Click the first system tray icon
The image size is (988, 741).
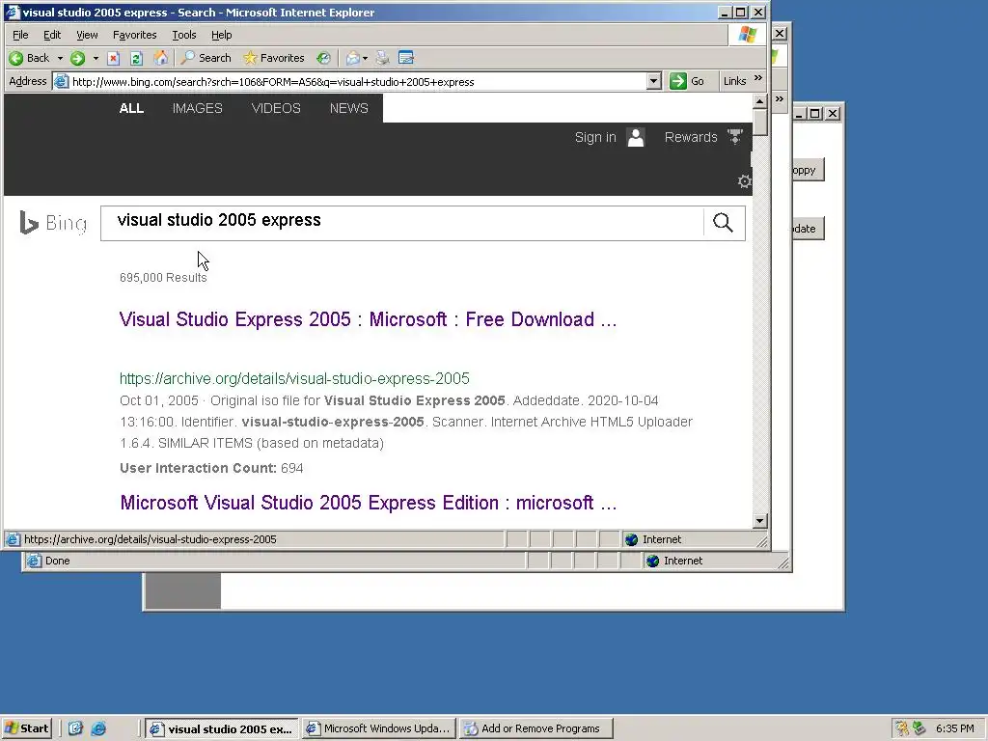tap(902, 728)
